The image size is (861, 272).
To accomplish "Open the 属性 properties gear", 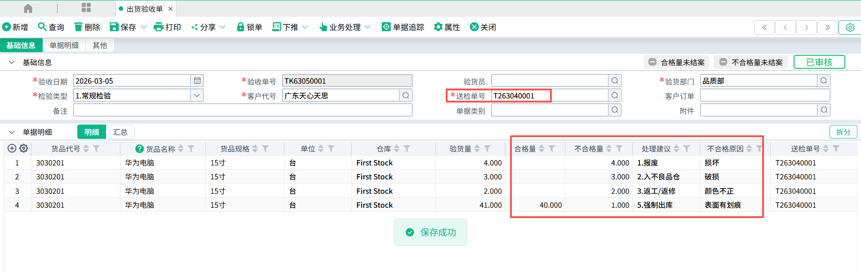I will [x=447, y=27].
